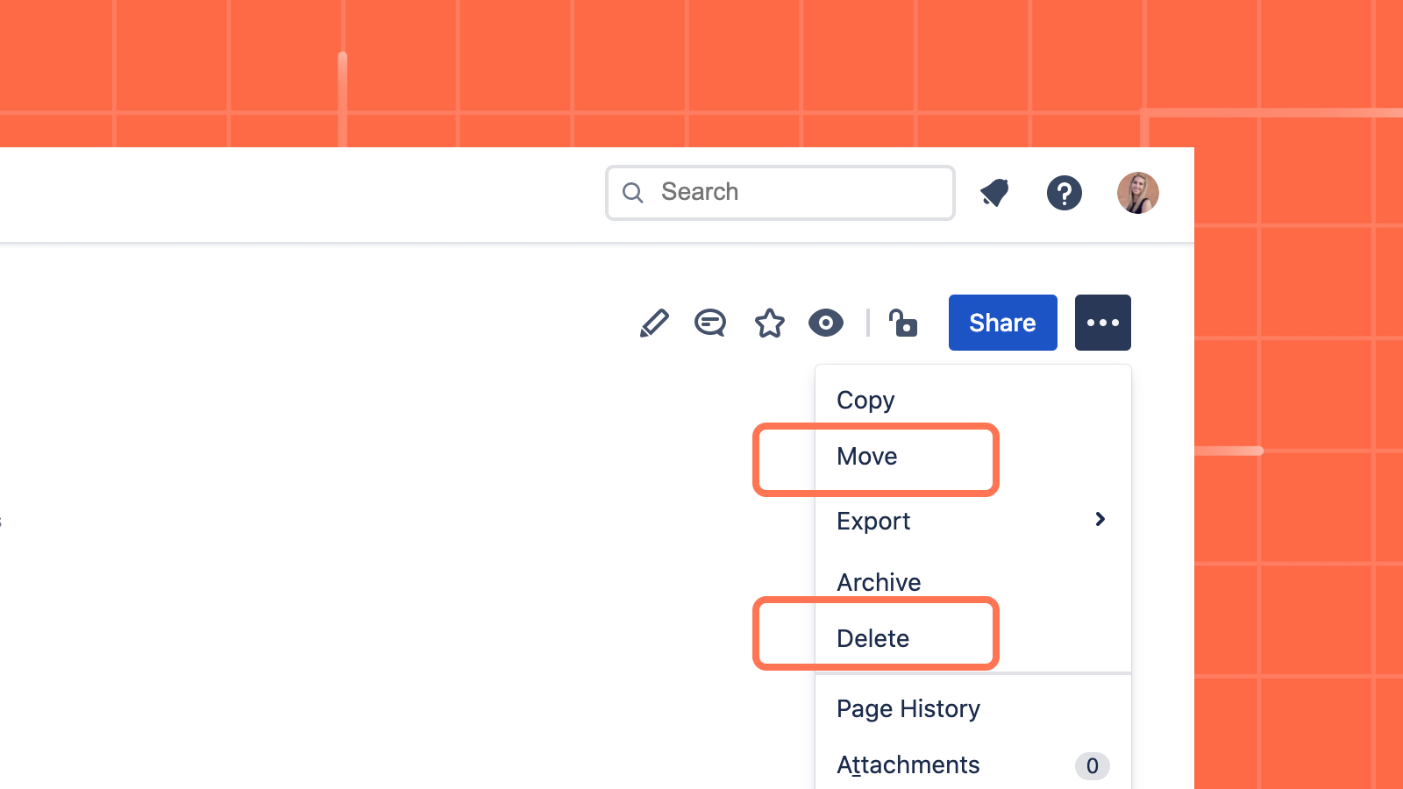
Task: Select the Export menu entry
Action: [973, 521]
